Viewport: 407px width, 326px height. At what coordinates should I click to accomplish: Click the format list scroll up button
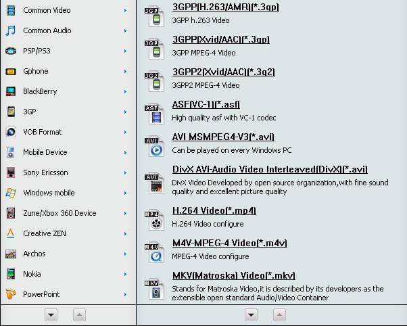279,315
